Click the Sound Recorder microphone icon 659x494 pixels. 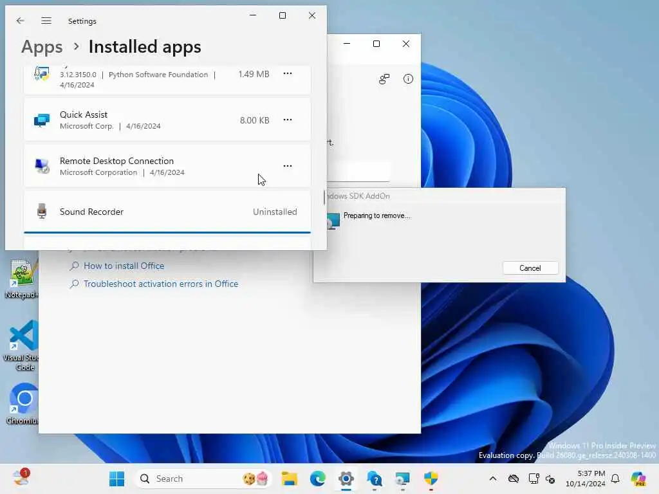click(x=42, y=211)
